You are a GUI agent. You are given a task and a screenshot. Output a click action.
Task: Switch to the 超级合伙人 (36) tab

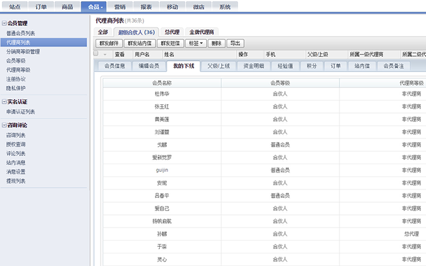pos(136,32)
